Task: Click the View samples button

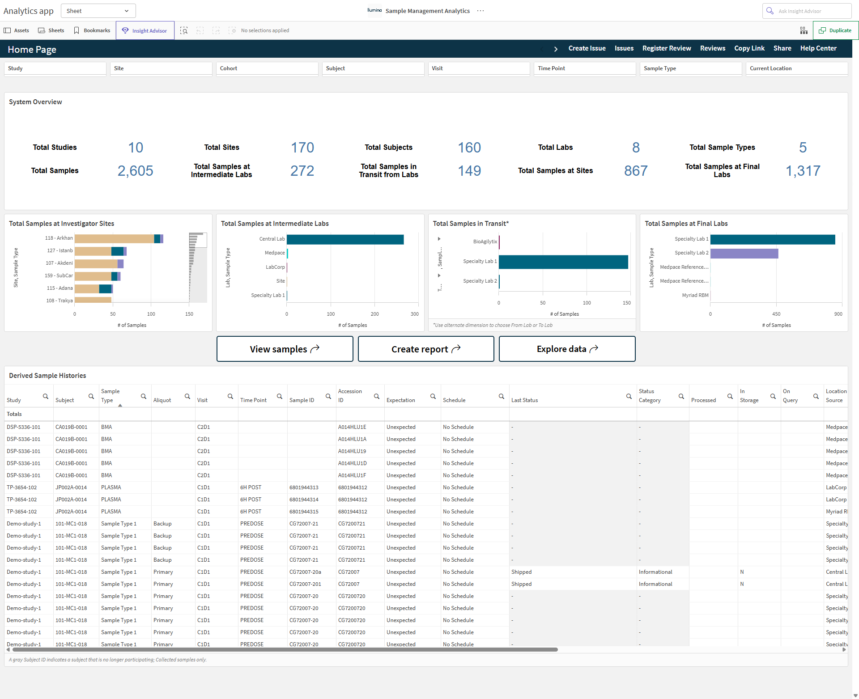Action: pos(285,349)
